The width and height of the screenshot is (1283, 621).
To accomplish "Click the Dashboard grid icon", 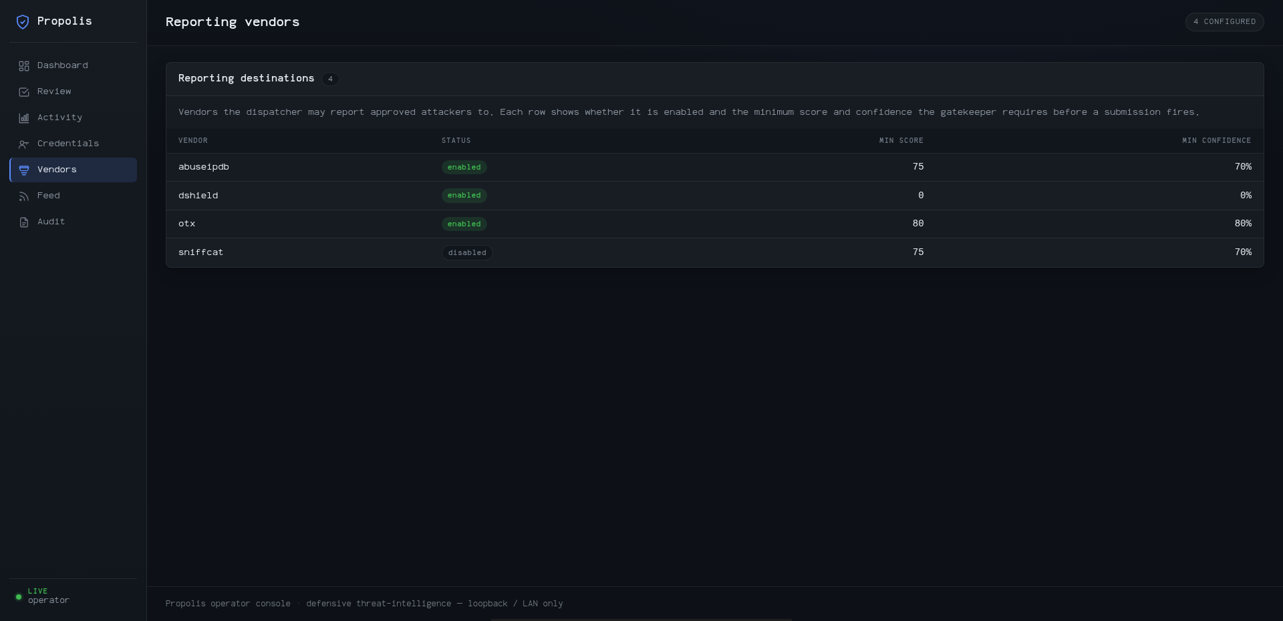I will 24,66.
